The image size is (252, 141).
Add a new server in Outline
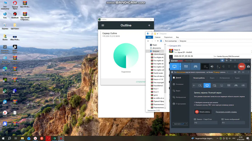[149, 25]
